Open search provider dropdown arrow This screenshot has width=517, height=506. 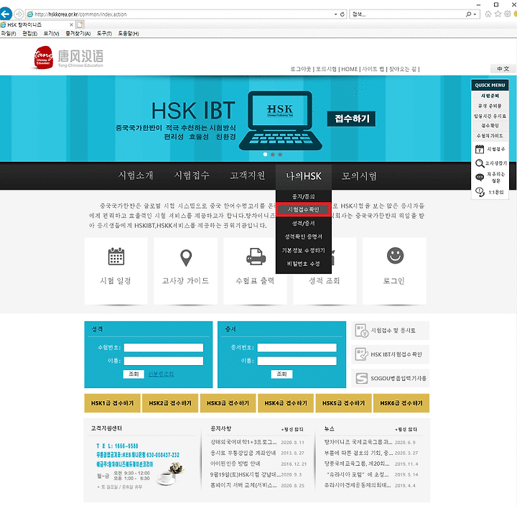(475, 14)
